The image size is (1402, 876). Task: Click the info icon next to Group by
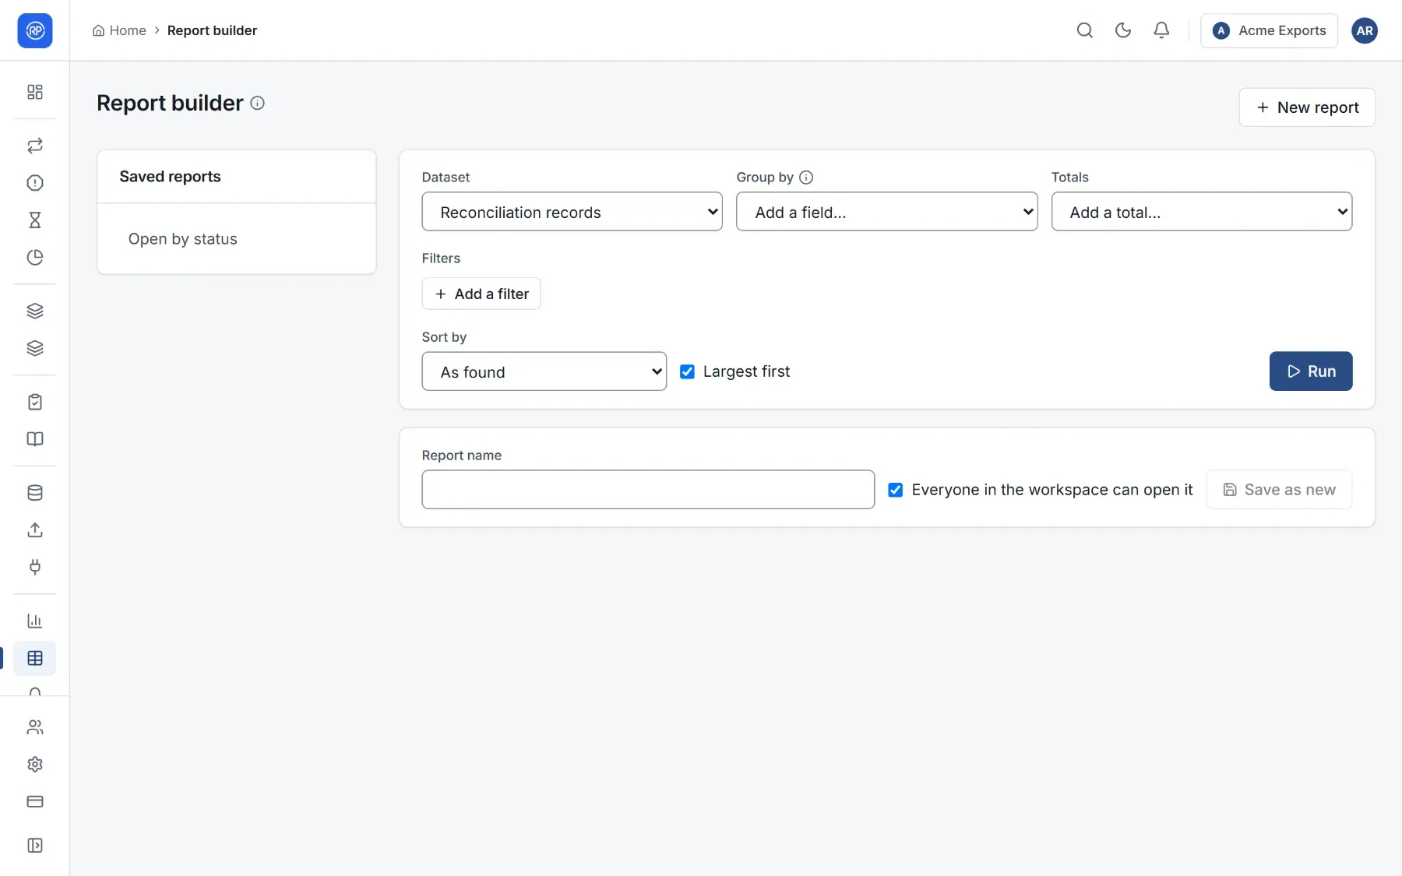pos(806,178)
